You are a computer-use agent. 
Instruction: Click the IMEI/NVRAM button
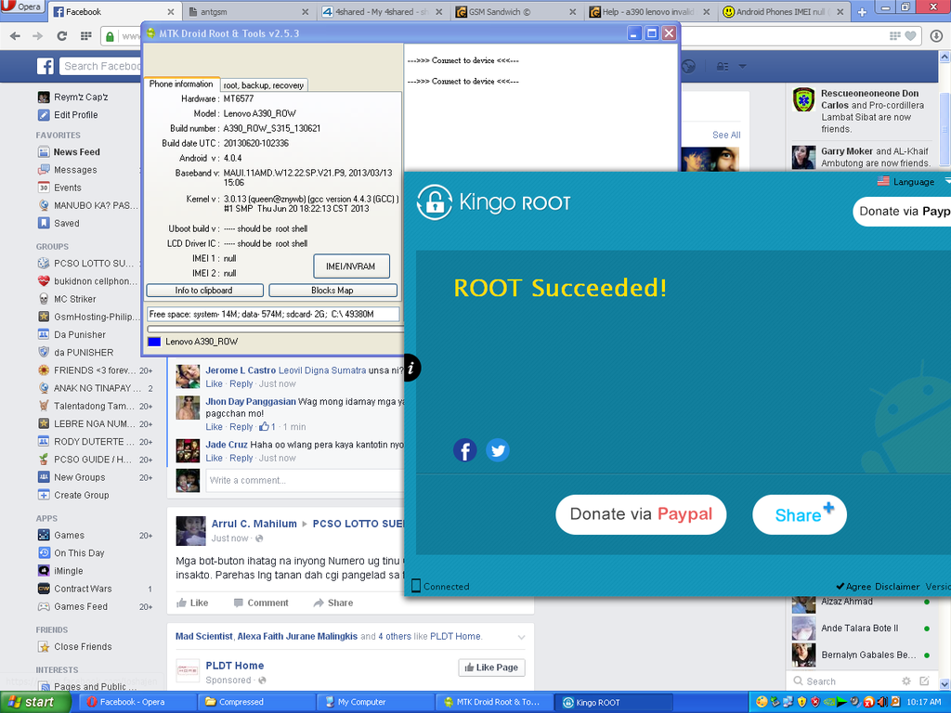[x=351, y=266]
